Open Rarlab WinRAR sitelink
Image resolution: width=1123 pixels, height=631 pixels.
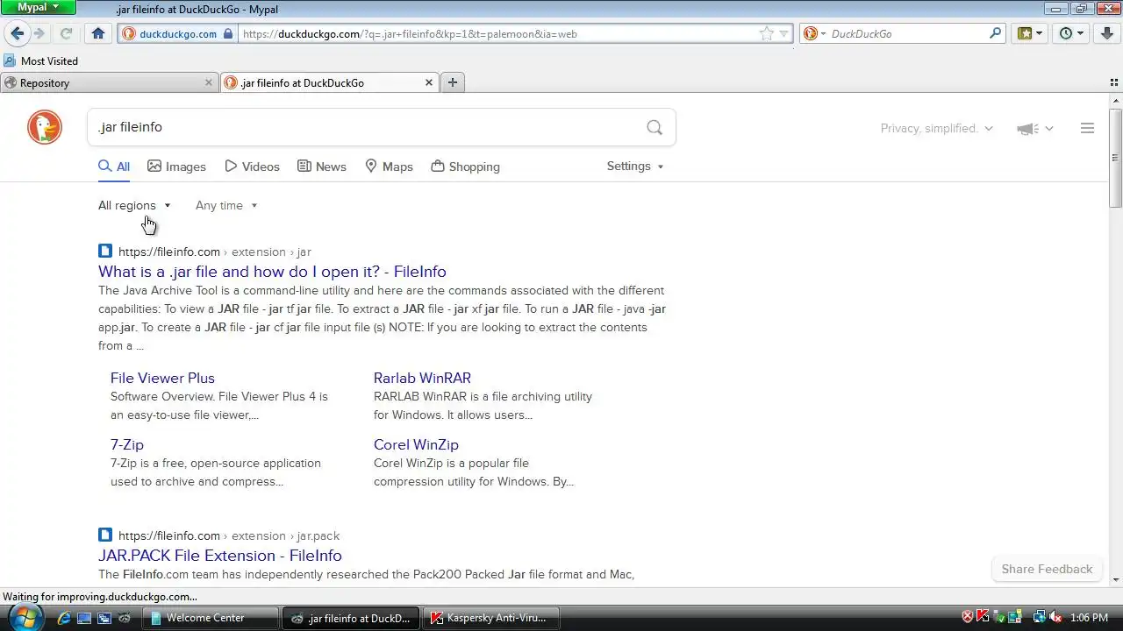pyautogui.click(x=422, y=378)
